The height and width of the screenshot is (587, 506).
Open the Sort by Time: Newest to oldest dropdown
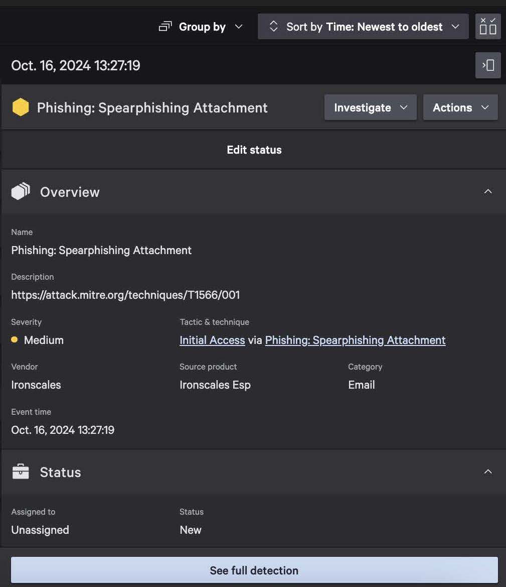tap(363, 27)
